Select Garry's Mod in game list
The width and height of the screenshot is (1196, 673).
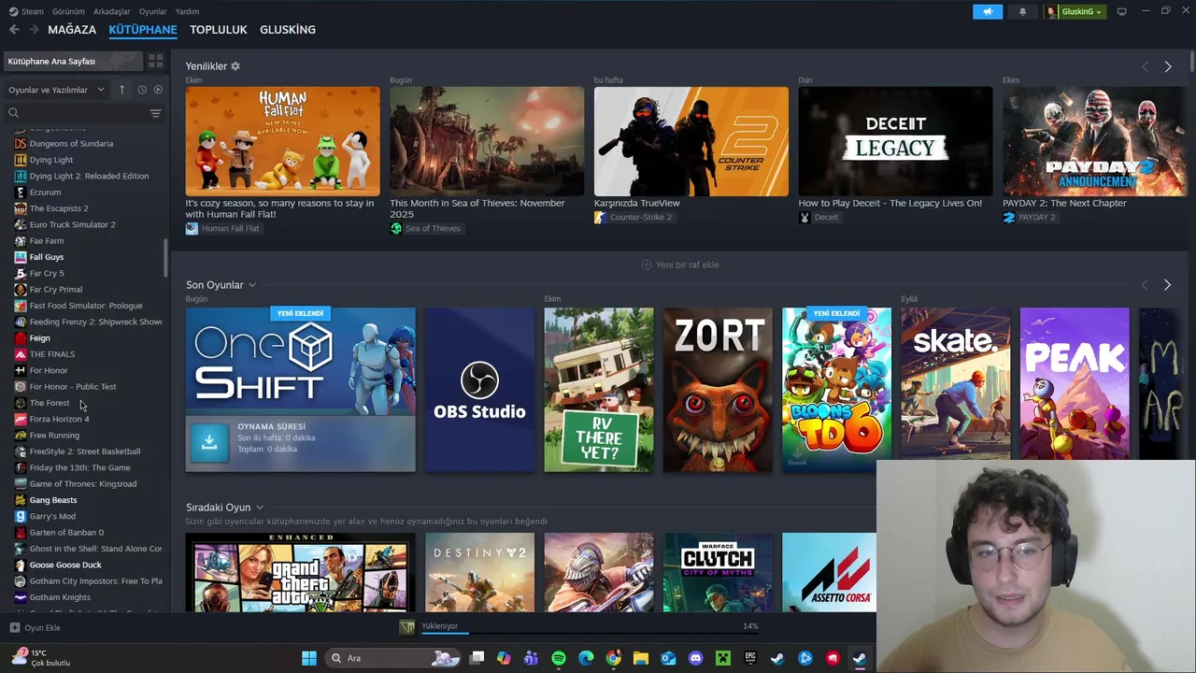[52, 516]
